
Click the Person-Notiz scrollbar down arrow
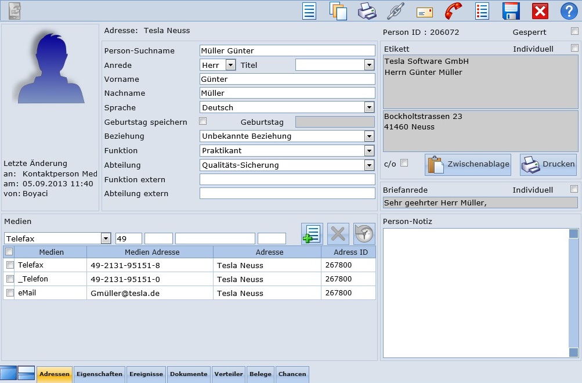573,352
